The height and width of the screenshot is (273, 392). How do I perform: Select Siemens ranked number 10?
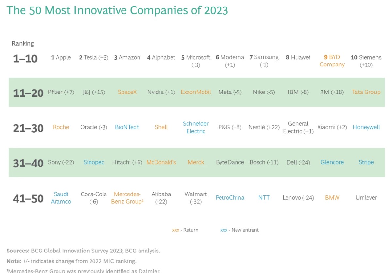(366, 61)
